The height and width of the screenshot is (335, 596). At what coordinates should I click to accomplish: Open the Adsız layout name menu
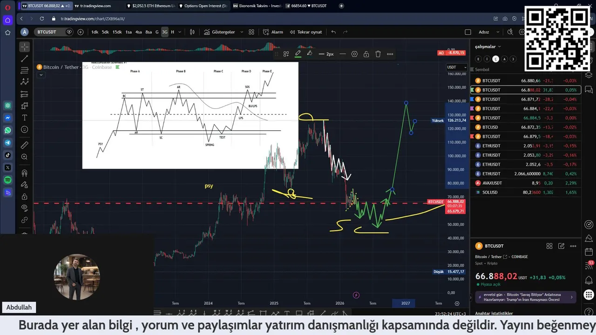(x=488, y=32)
